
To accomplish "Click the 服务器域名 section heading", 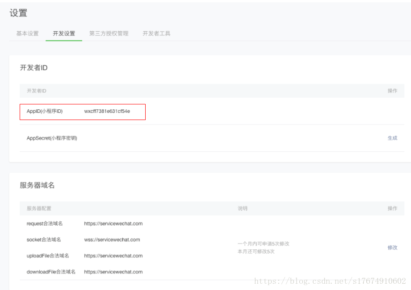I will [37, 185].
